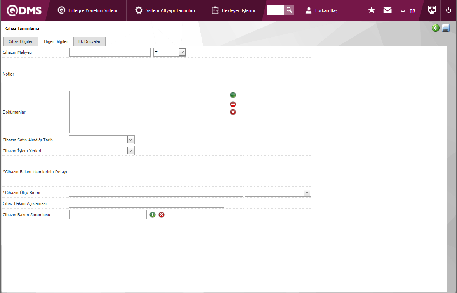The image size is (457, 293).
Task: Remove document with red minus icon
Action: click(233, 104)
